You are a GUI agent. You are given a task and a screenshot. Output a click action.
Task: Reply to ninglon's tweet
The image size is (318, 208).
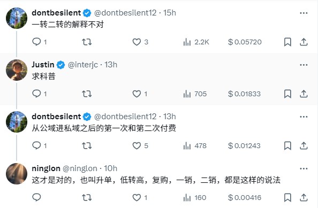36,197
